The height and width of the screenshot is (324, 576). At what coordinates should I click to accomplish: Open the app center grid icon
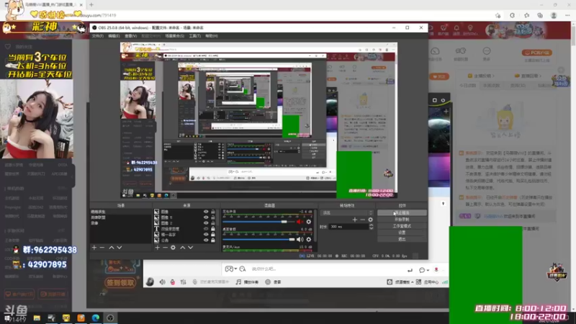[x=418, y=282]
